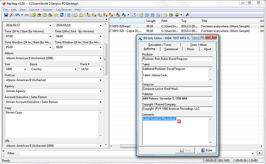Open the Help menu
266x164 pixels.
(78, 10)
